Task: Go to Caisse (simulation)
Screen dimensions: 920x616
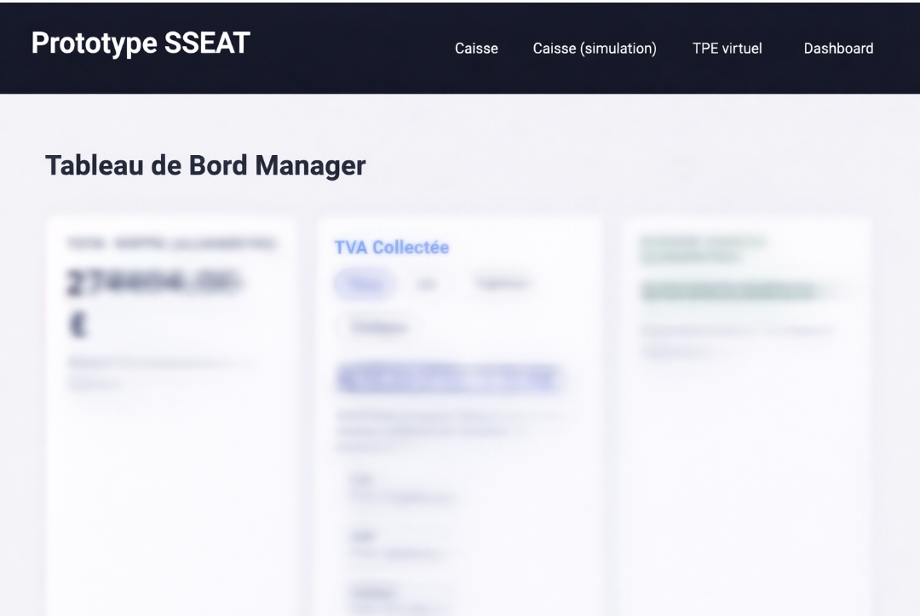Action: 595,49
